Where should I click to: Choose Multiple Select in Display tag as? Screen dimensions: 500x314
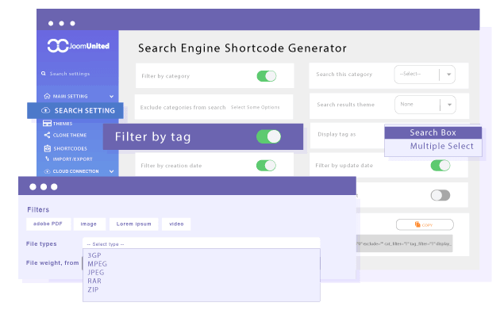pos(433,146)
